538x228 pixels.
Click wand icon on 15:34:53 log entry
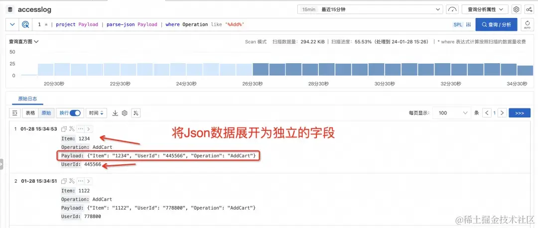[72, 129]
